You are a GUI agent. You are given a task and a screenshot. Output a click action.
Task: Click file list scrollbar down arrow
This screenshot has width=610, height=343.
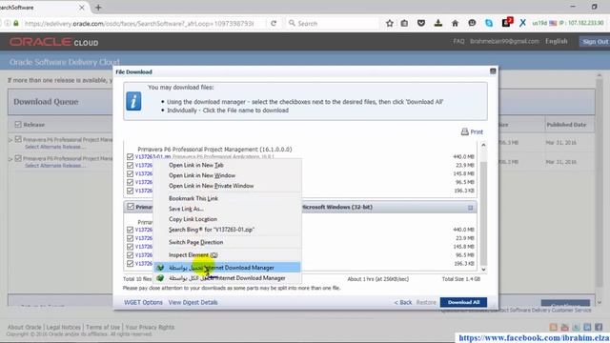coord(483,269)
